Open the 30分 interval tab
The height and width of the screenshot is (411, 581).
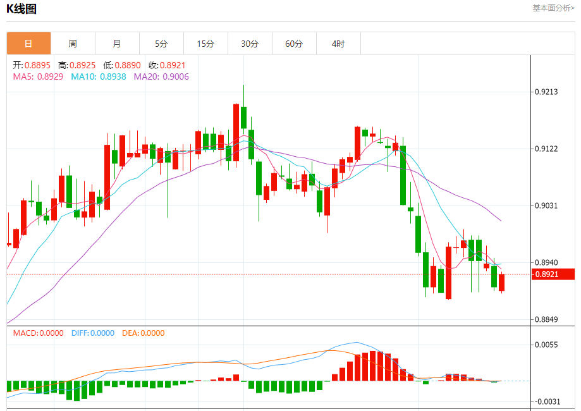[x=250, y=44]
